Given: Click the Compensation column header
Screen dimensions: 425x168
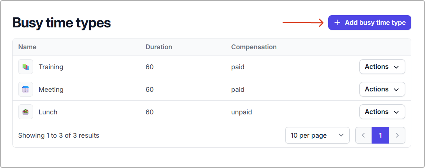Looking at the screenshot, I should tap(254, 47).
